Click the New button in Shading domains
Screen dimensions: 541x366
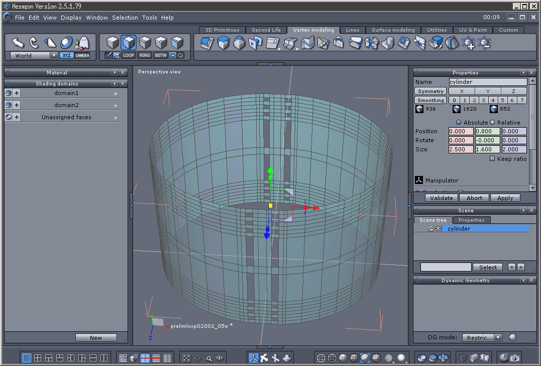pos(95,338)
